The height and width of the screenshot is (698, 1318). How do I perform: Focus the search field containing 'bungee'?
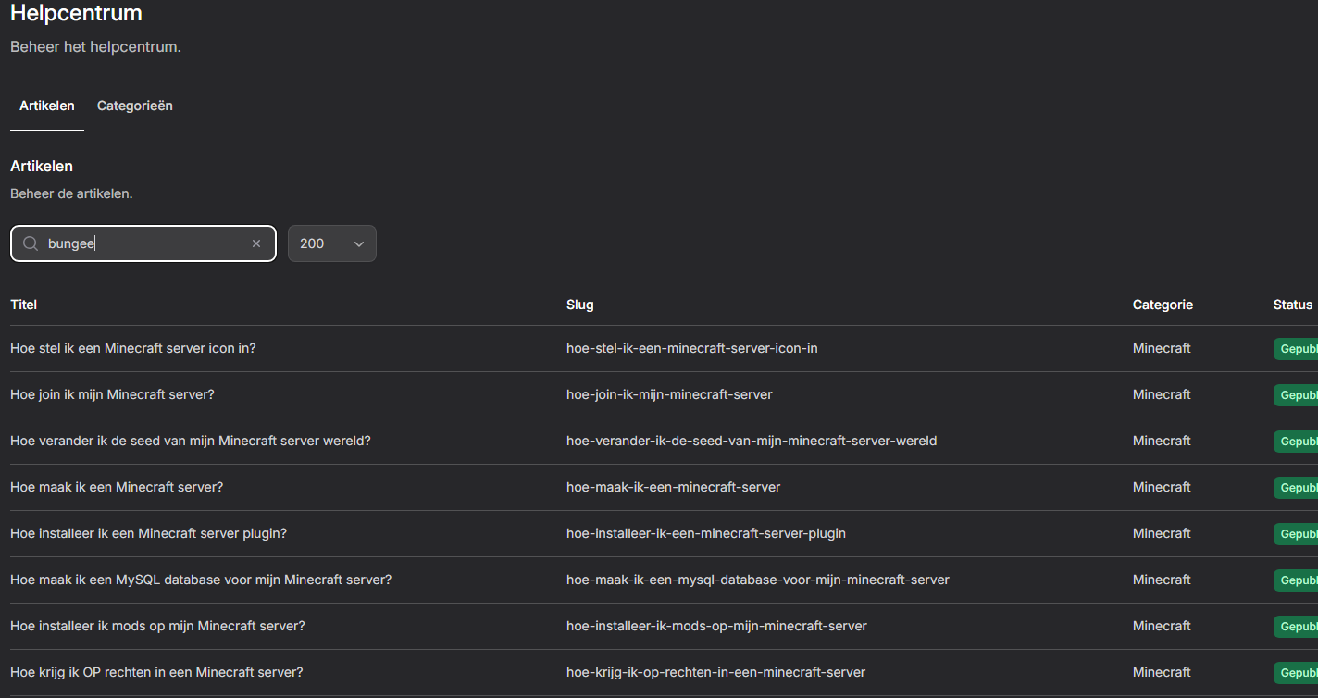143,243
